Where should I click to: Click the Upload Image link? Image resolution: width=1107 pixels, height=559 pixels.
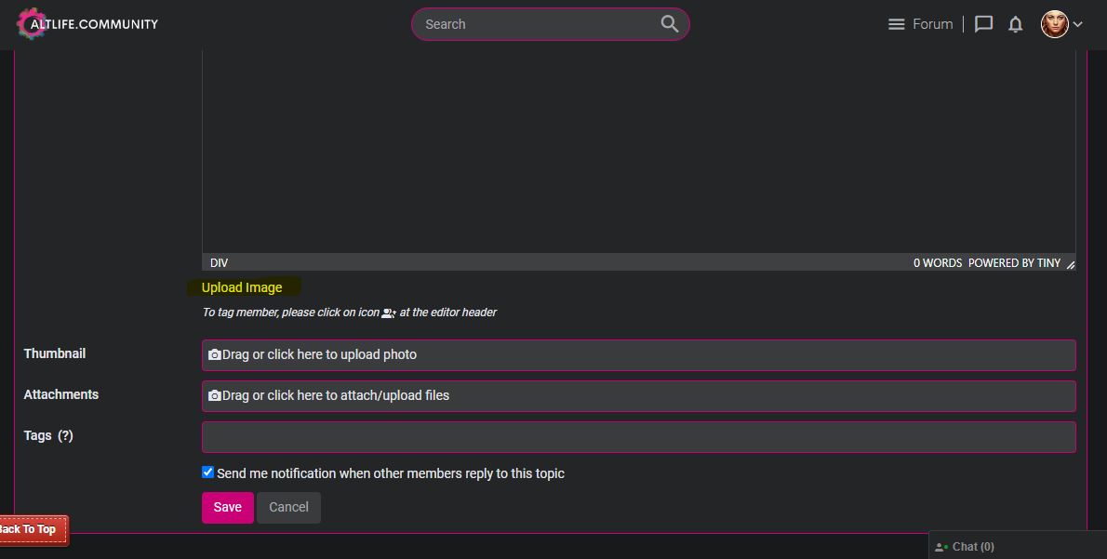point(242,287)
